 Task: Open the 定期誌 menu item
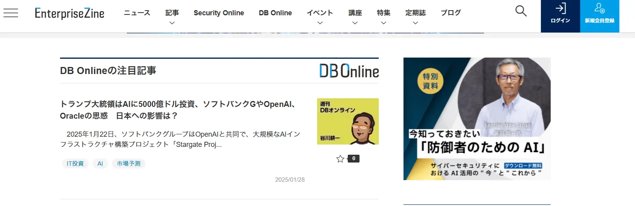pyautogui.click(x=416, y=13)
